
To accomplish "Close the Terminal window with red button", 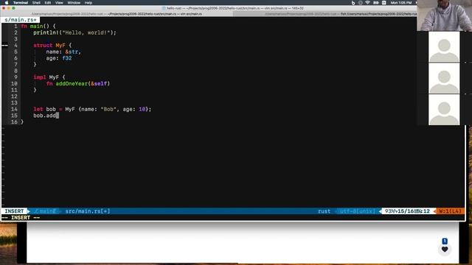I will click(4, 8).
